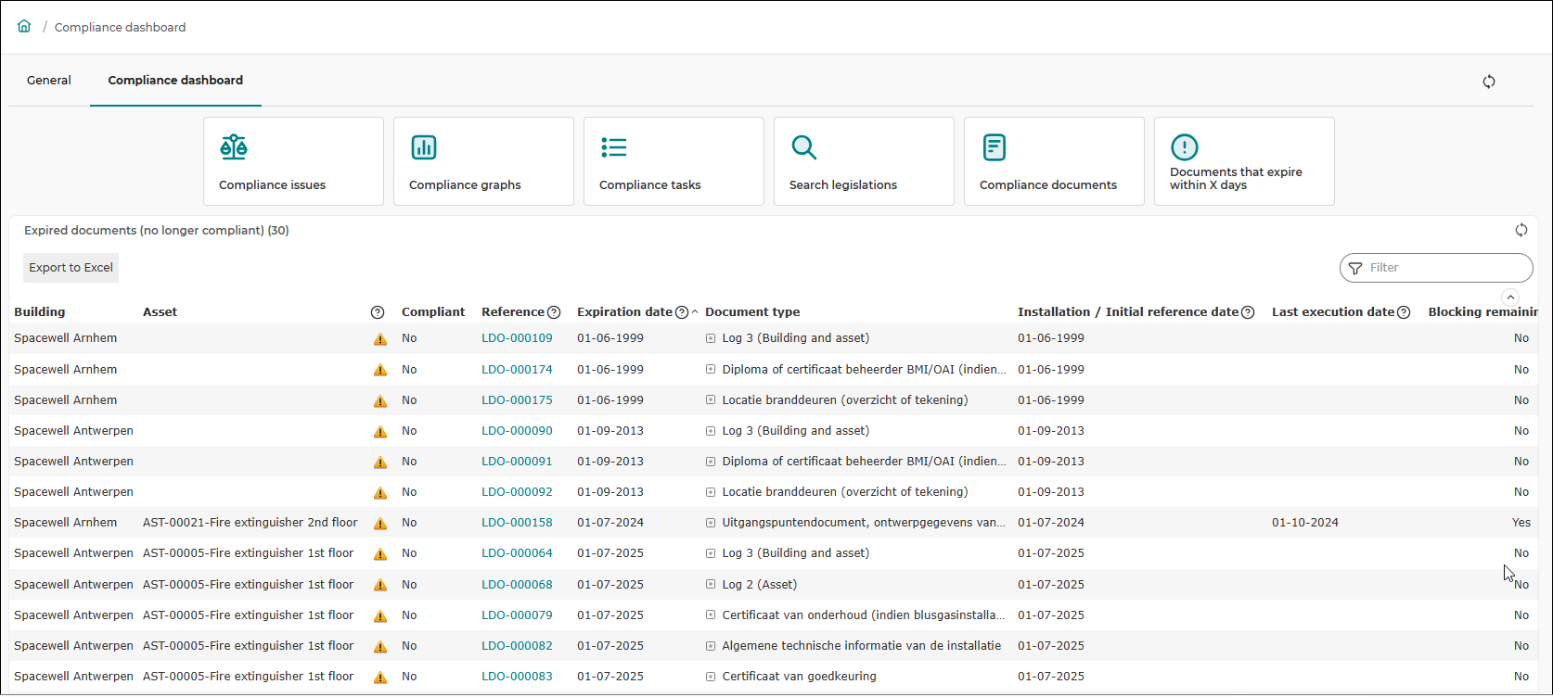Image resolution: width=1553 pixels, height=697 pixels.
Task: Select the Compliance dashboard tab
Action: [175, 81]
